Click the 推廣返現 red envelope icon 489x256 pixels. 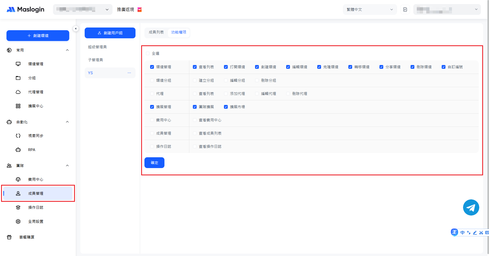[140, 10]
